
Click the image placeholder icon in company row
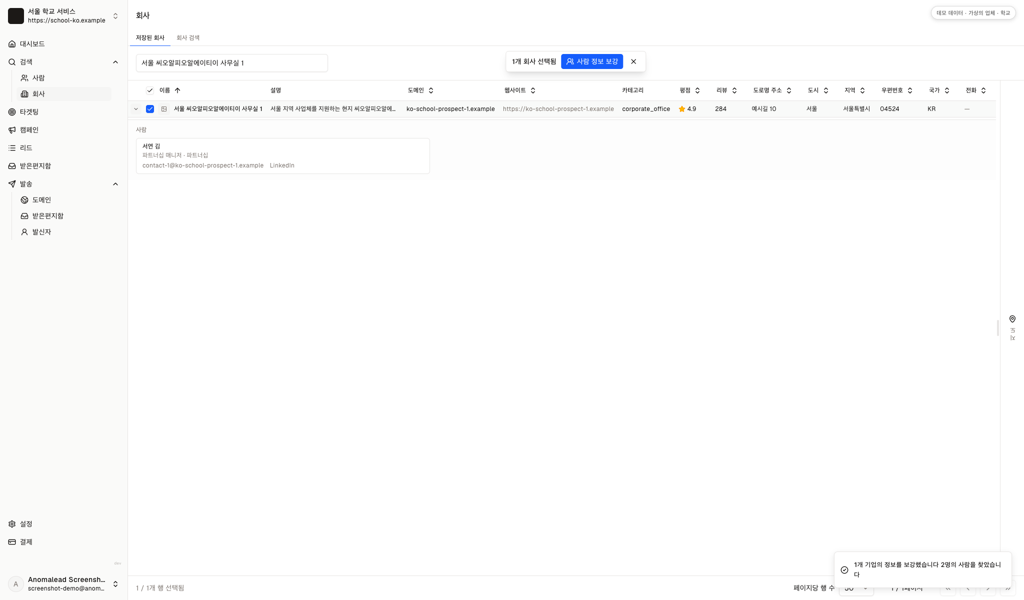point(164,109)
